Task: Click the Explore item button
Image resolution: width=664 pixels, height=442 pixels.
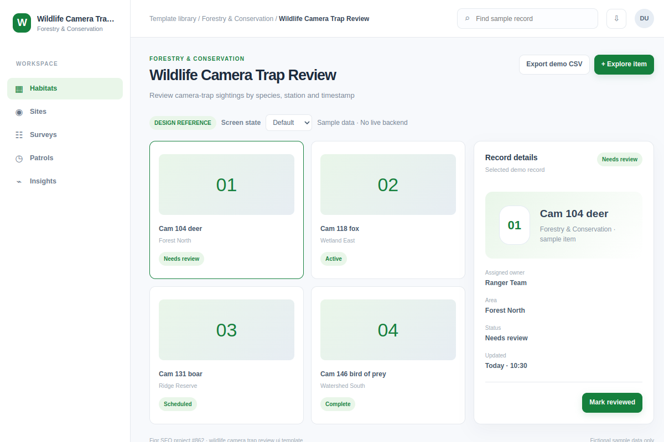Action: 624,64
